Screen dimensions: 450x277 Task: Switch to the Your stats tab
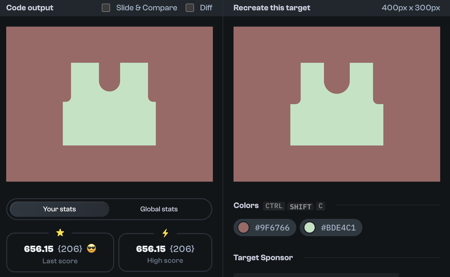coord(59,209)
